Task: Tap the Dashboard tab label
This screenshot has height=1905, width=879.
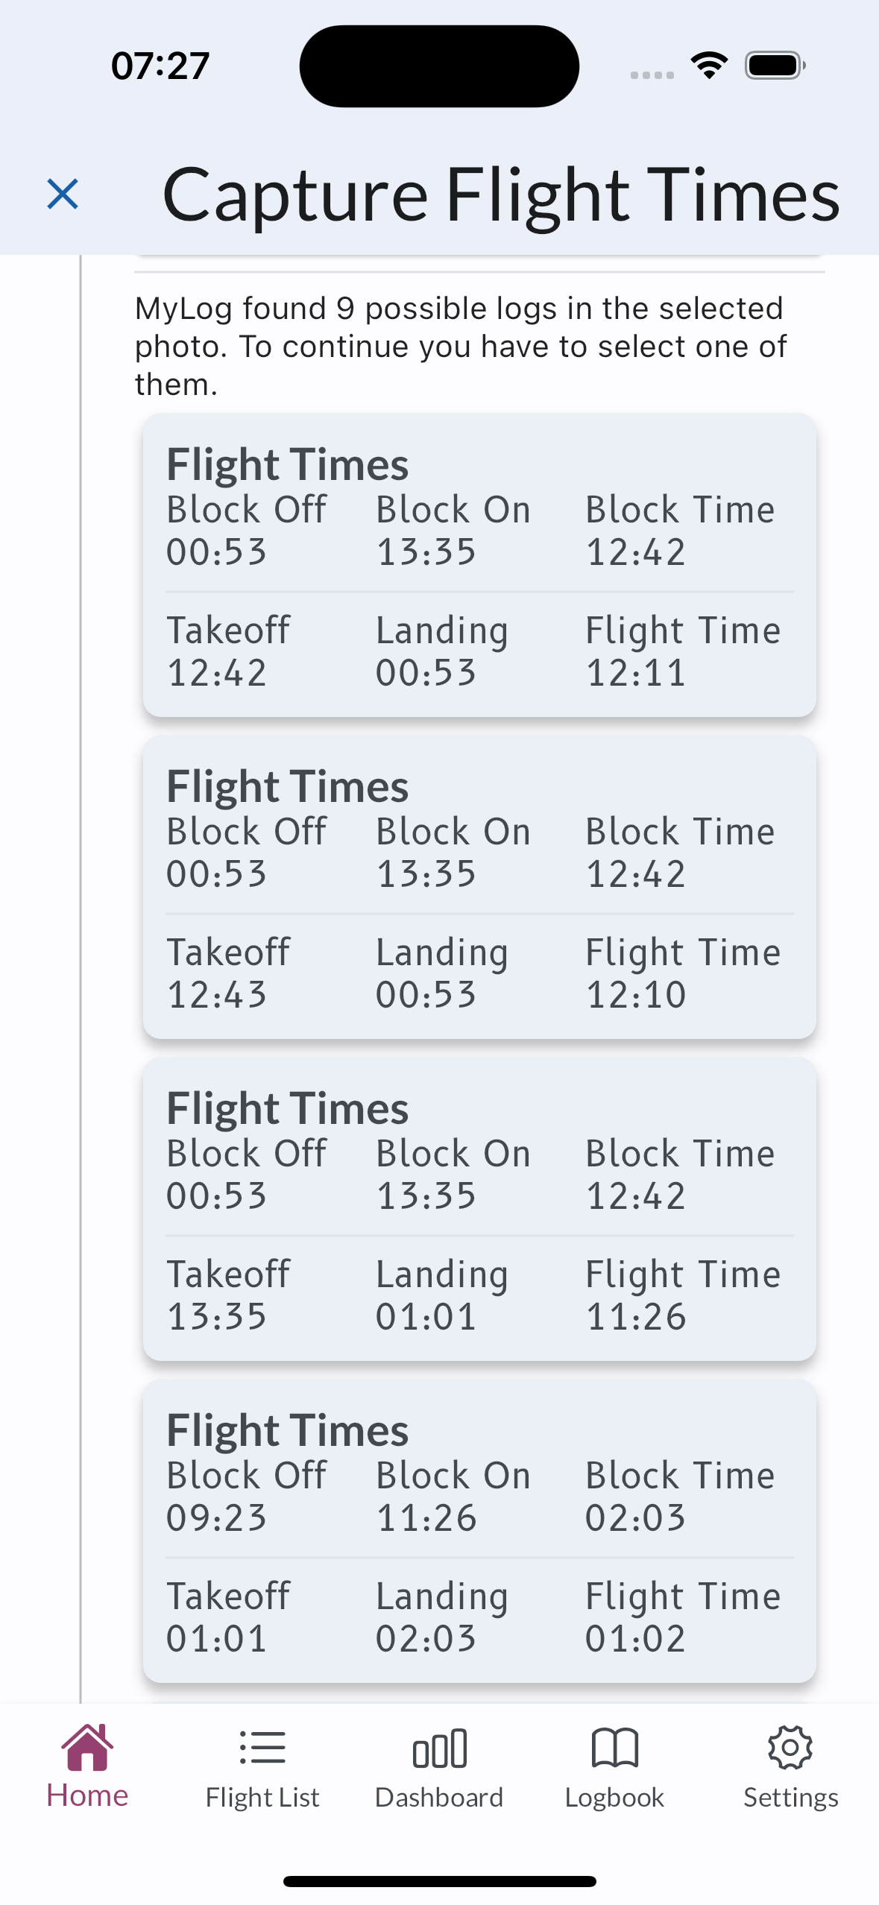Action: pos(439,1797)
